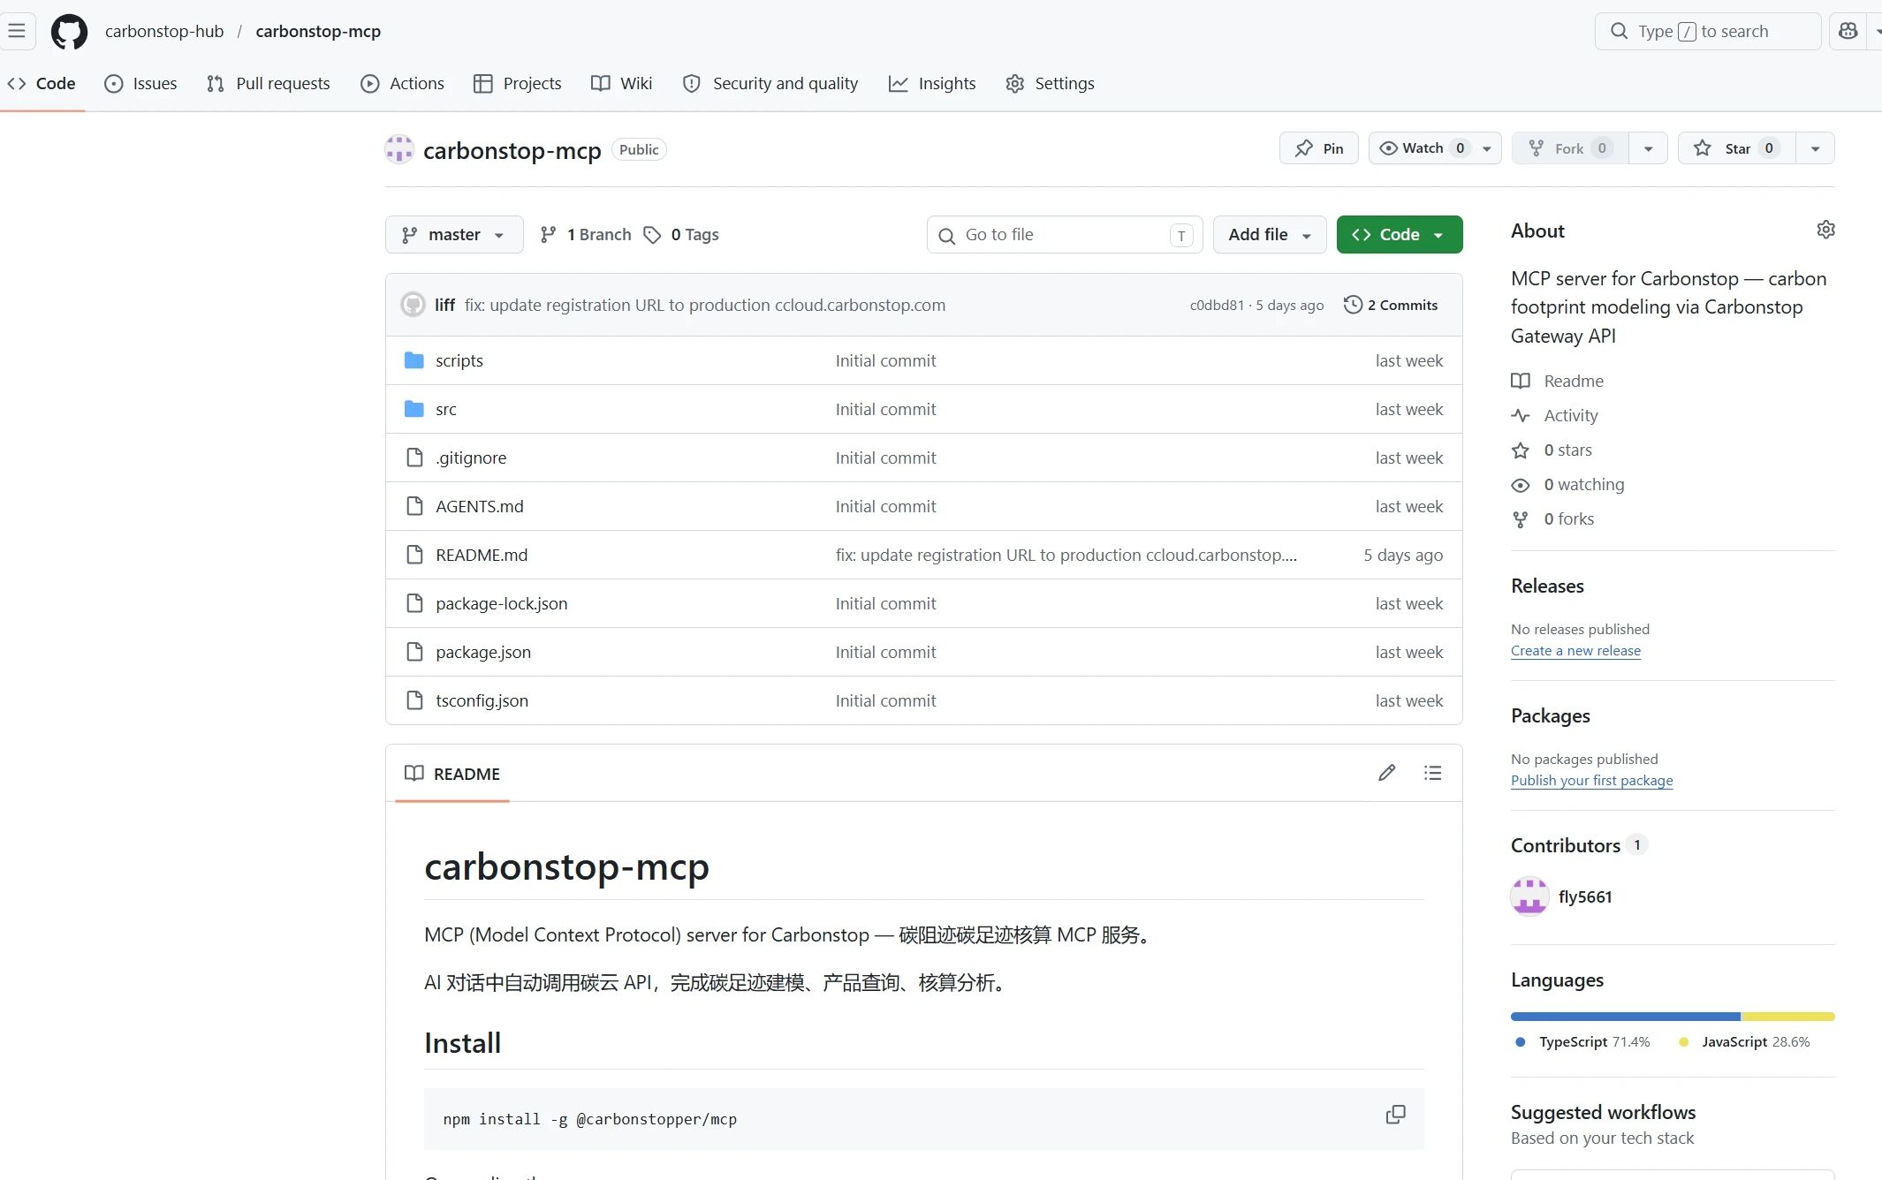Open Security and quality tab
The height and width of the screenshot is (1180, 1882).
tap(770, 83)
